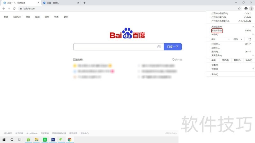
Task: Click the Chrome icon in the taskbar
Action: [x=69, y=140]
